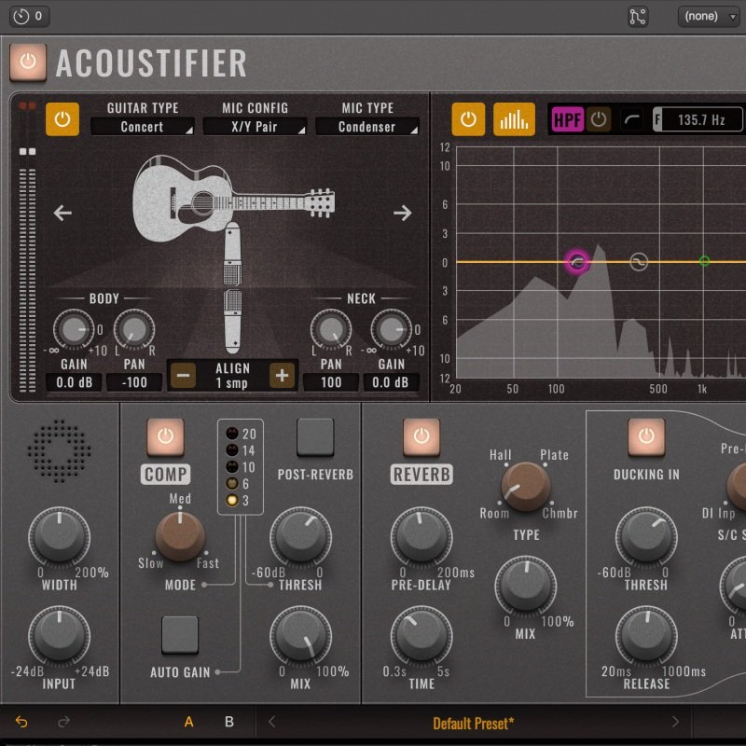The image size is (746, 746).
Task: Open the Guitar Type dropdown showing Concert
Action: point(143,127)
